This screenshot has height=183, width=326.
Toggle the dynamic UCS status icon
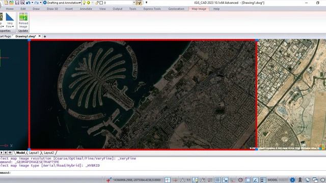tap(168, 180)
